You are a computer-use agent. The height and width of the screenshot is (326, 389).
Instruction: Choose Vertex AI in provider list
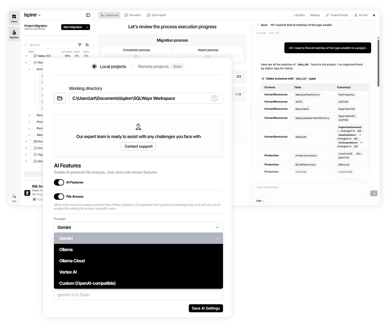tap(138, 272)
